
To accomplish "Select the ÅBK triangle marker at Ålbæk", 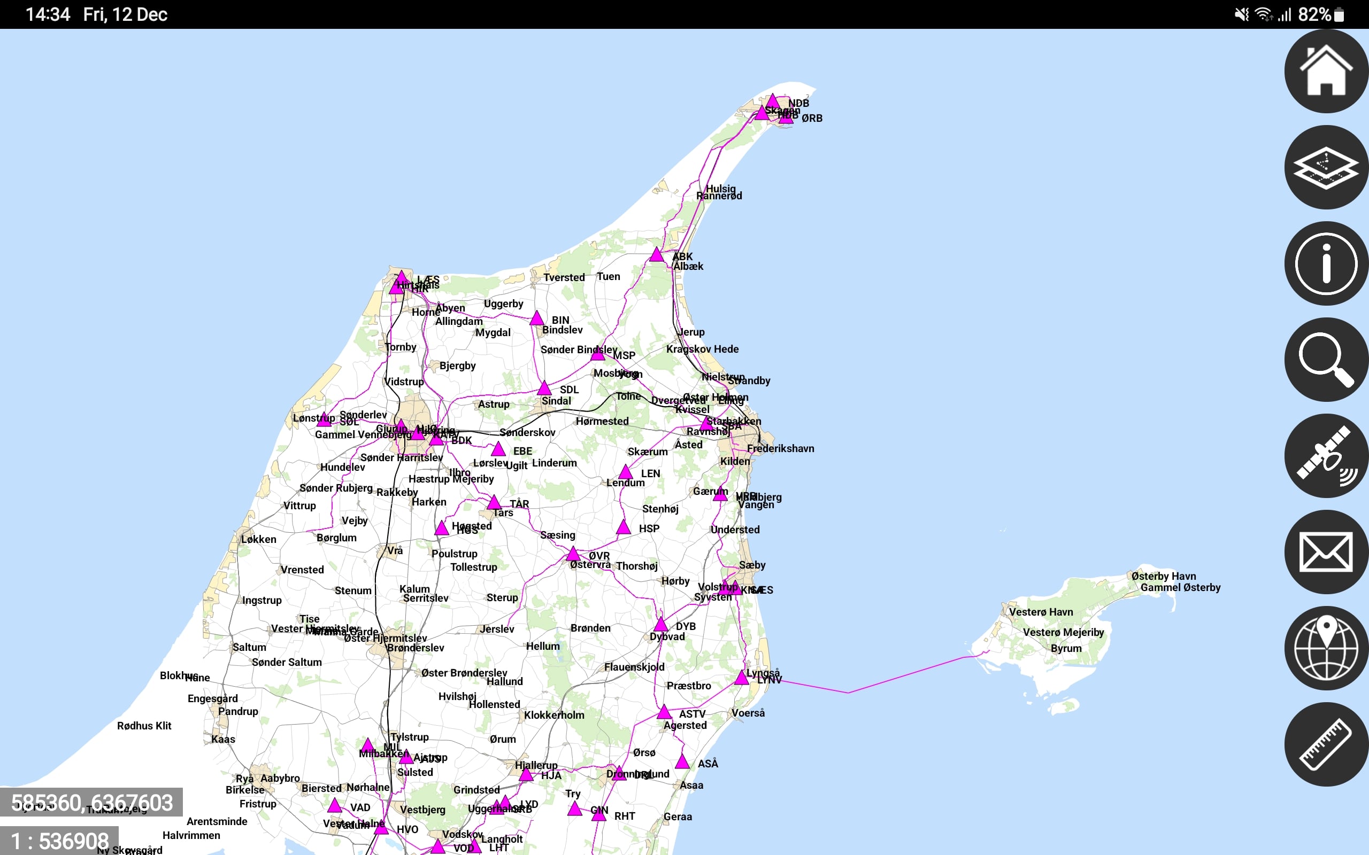I will 656,255.
